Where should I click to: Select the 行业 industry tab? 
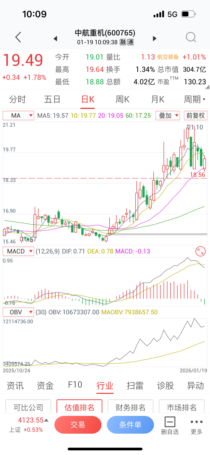(105, 386)
